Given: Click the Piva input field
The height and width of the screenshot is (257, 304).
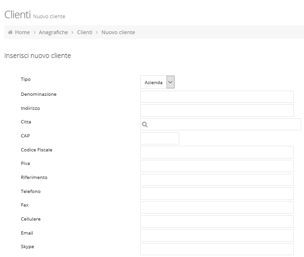Looking at the screenshot, I should 217,166.
